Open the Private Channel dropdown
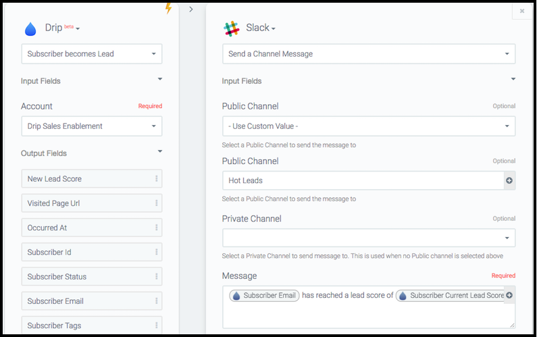 click(368, 238)
